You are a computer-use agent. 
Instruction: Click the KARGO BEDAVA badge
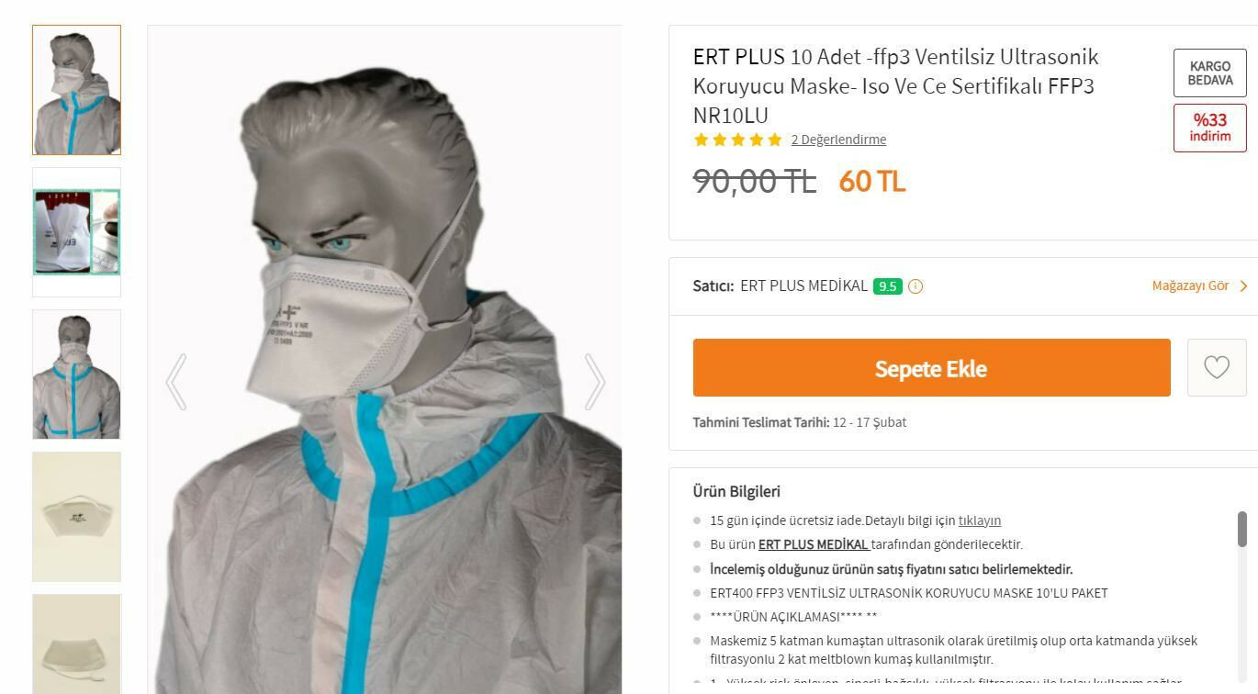[x=1210, y=73]
